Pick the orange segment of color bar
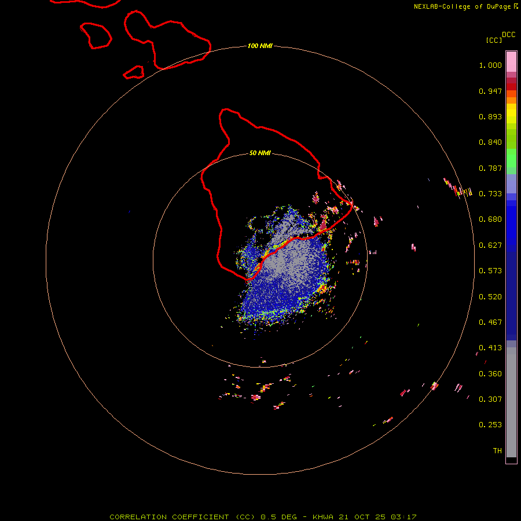 point(511,100)
